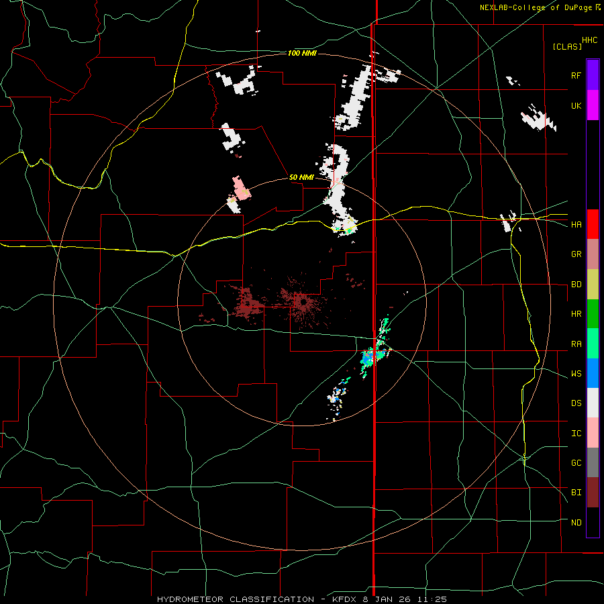Click the RF purple legend swatch

(x=593, y=75)
